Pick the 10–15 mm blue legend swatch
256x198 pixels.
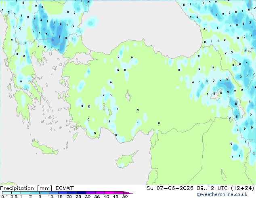tap(54, 193)
